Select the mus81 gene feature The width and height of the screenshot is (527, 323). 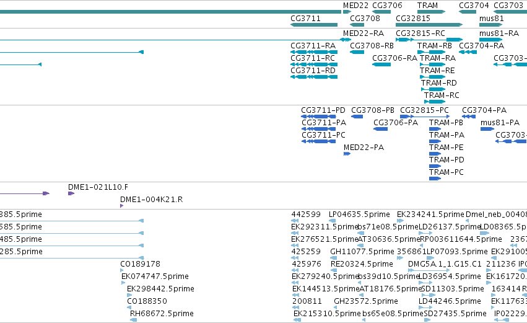click(491, 25)
